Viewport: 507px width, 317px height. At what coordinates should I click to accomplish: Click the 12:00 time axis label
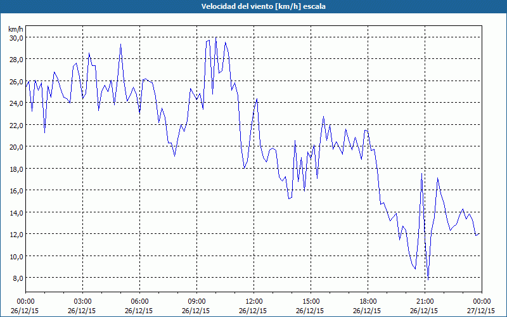(254, 302)
